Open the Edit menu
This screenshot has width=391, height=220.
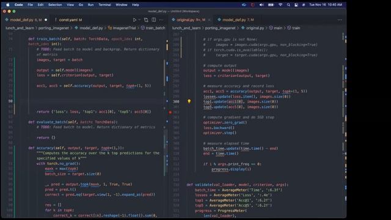tap(40, 5)
